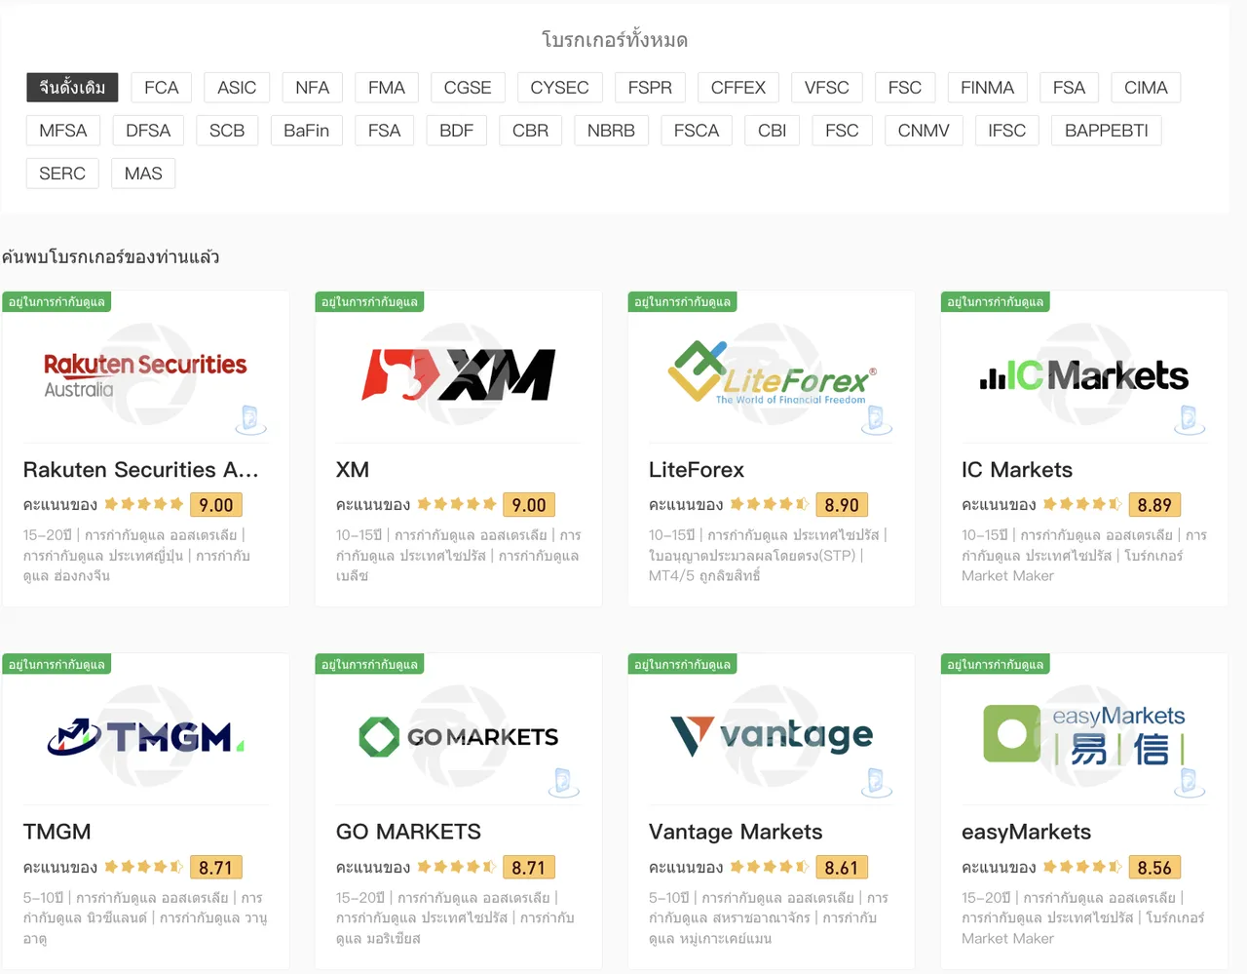
Task: Select the BaFin regulator filter
Action: point(306,131)
